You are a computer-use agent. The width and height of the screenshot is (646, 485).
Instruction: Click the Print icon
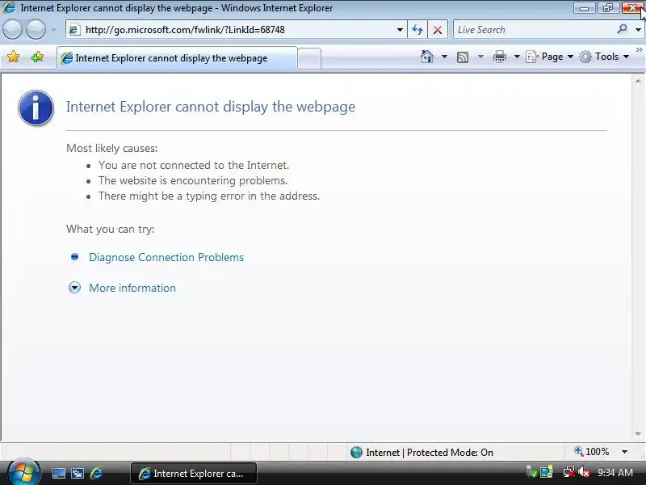coord(499,57)
